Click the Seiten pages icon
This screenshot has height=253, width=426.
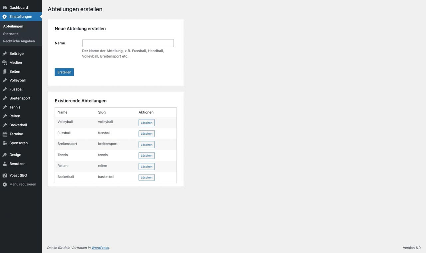[x=5, y=71]
